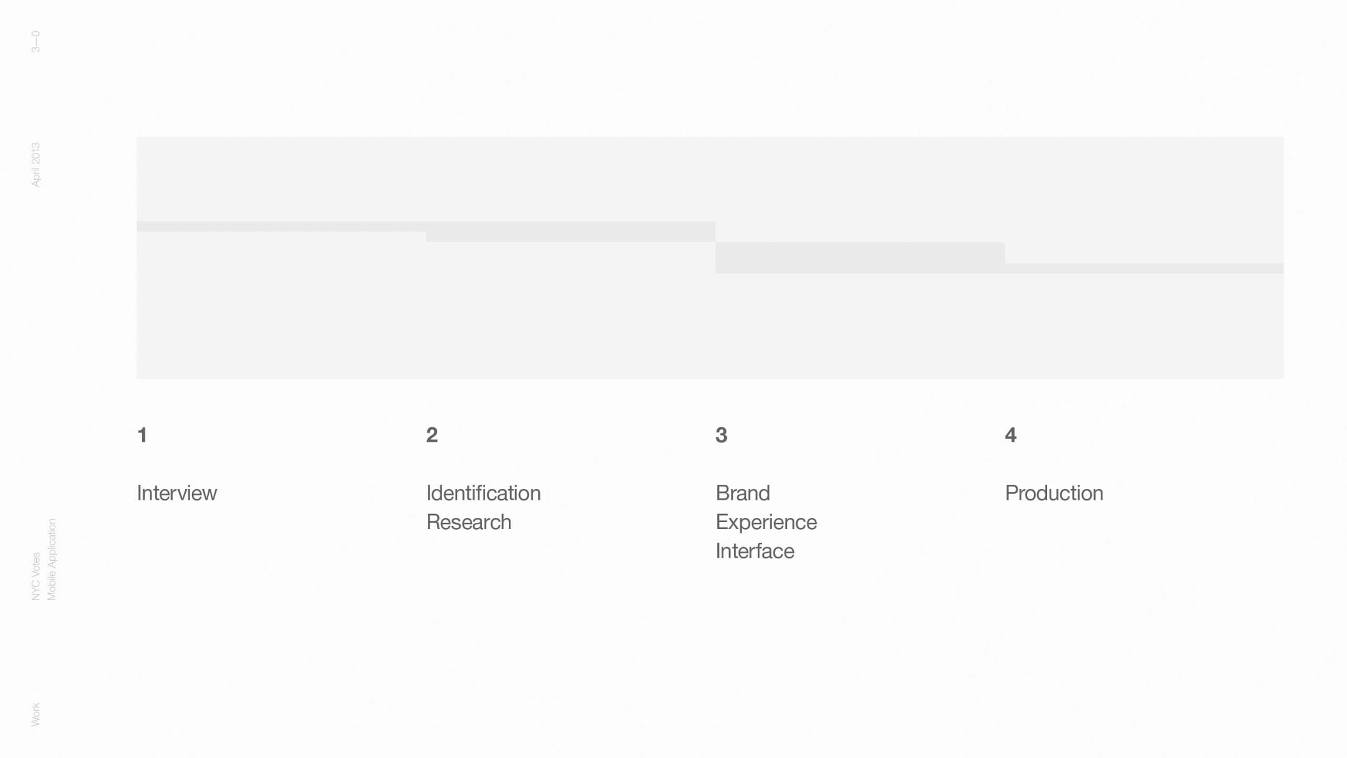This screenshot has width=1347, height=758.
Task: Select the Identification label
Action: point(483,493)
